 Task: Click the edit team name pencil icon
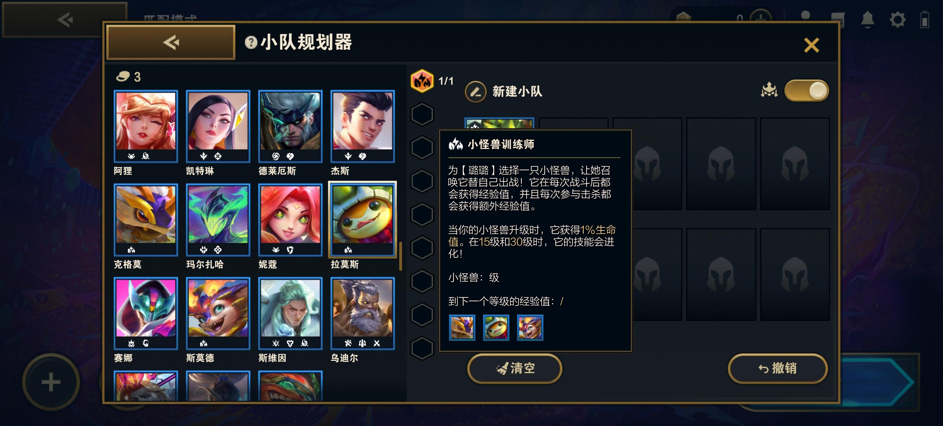coord(475,91)
